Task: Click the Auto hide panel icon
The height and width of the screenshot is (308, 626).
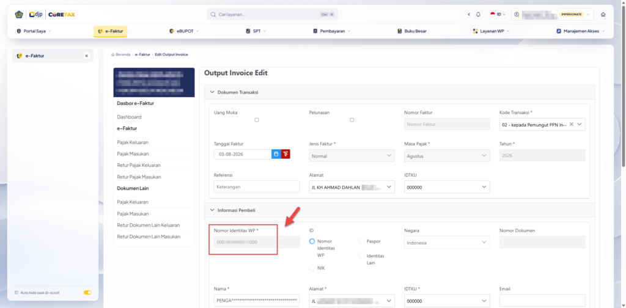Action: click(17, 293)
